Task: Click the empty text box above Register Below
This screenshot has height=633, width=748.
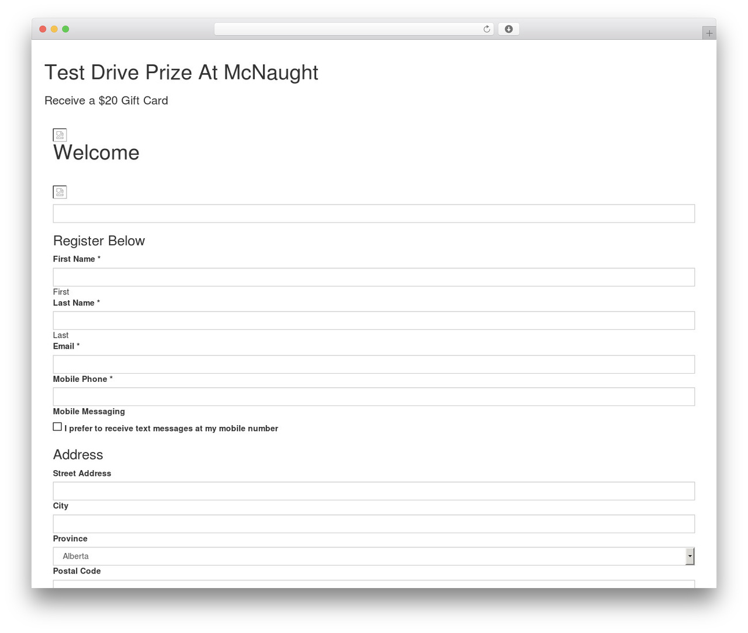Action: [x=374, y=214]
